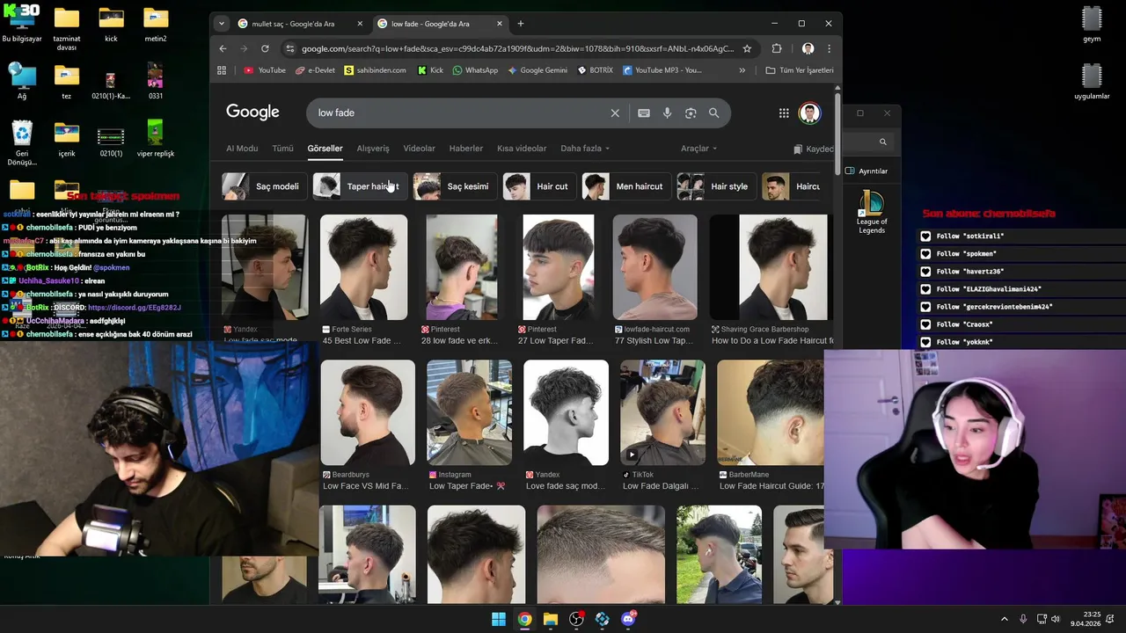
Task: Filter by 'Hair style' chip
Action: point(715,186)
